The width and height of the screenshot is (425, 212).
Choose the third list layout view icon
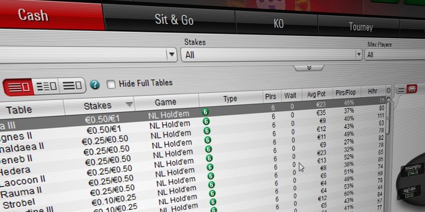click(x=72, y=86)
